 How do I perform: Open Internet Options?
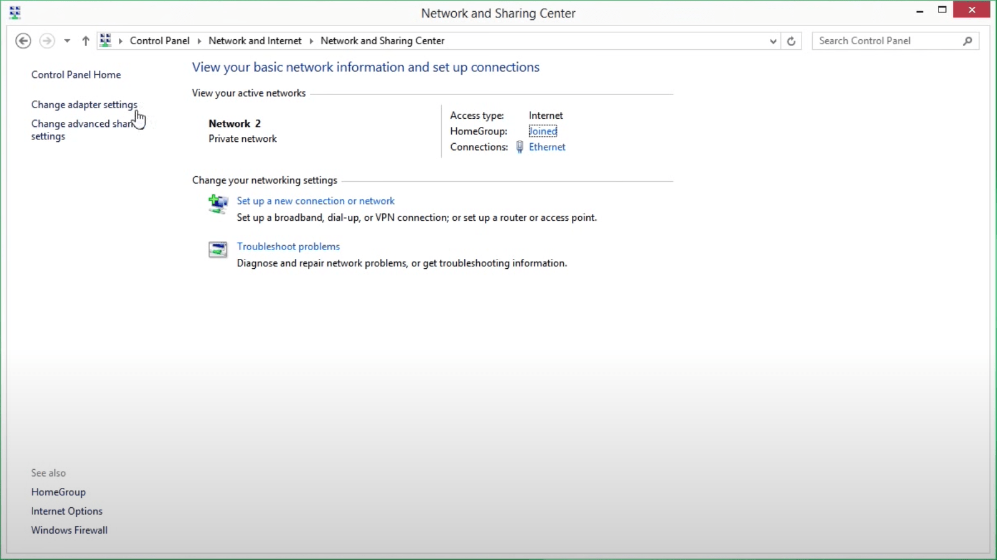[67, 511]
